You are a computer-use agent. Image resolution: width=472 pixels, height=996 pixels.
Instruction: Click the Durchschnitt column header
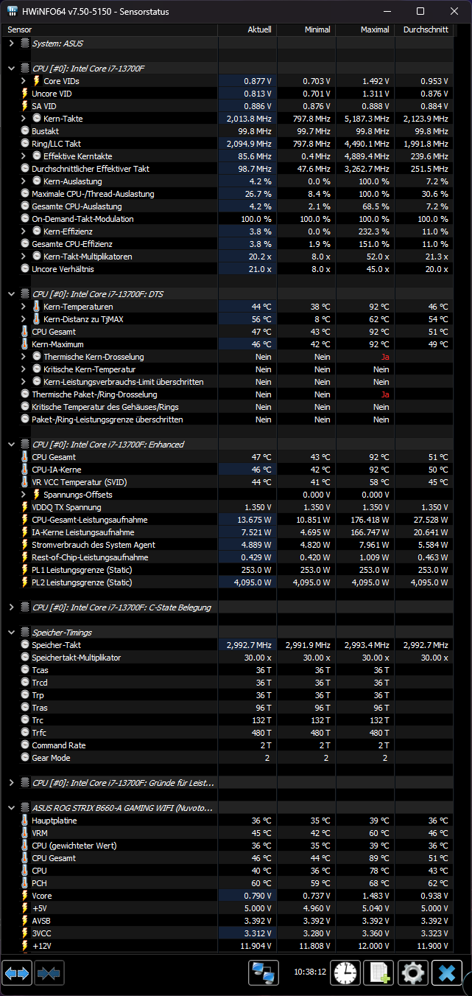click(424, 29)
